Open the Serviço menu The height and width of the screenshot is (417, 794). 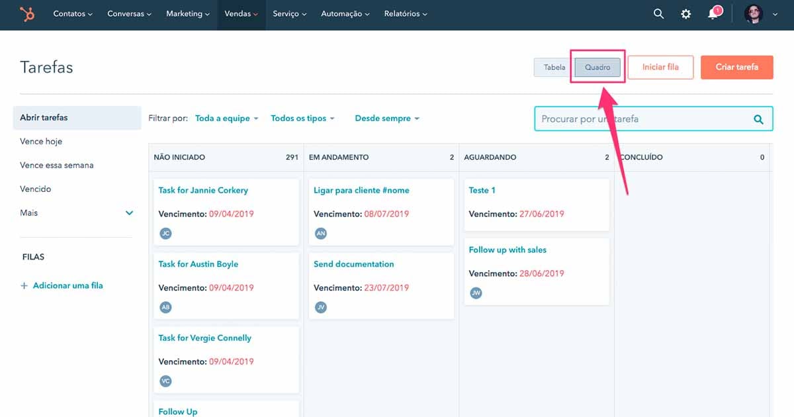coord(290,14)
